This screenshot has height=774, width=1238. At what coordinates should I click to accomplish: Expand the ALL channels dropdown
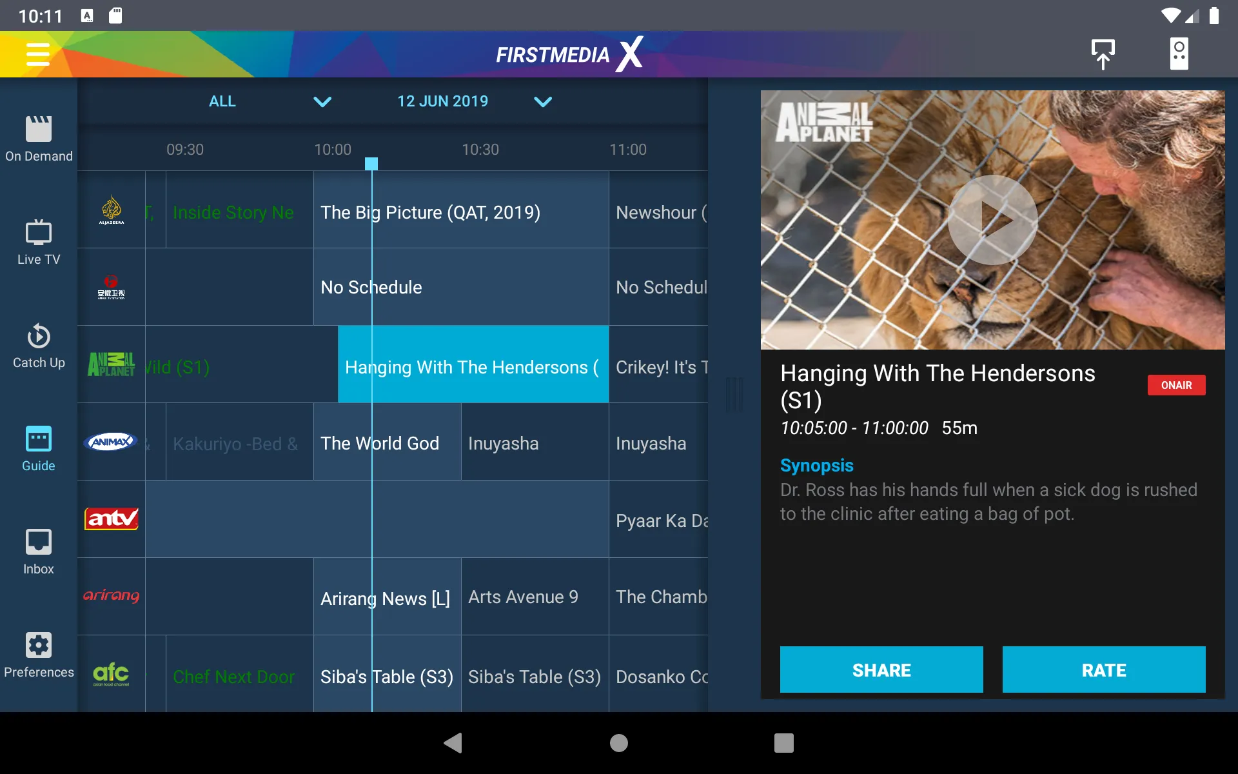[x=322, y=101]
